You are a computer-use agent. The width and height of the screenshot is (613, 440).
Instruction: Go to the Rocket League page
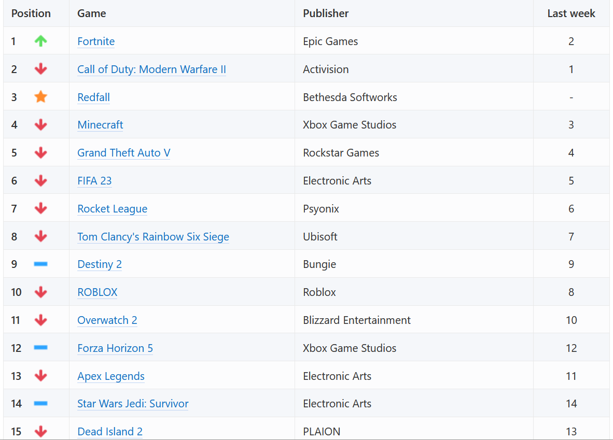tap(112, 209)
